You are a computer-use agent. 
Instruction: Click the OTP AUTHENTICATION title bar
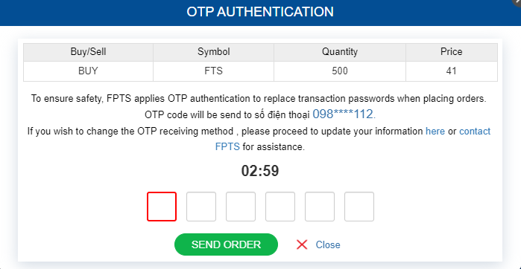pos(260,13)
